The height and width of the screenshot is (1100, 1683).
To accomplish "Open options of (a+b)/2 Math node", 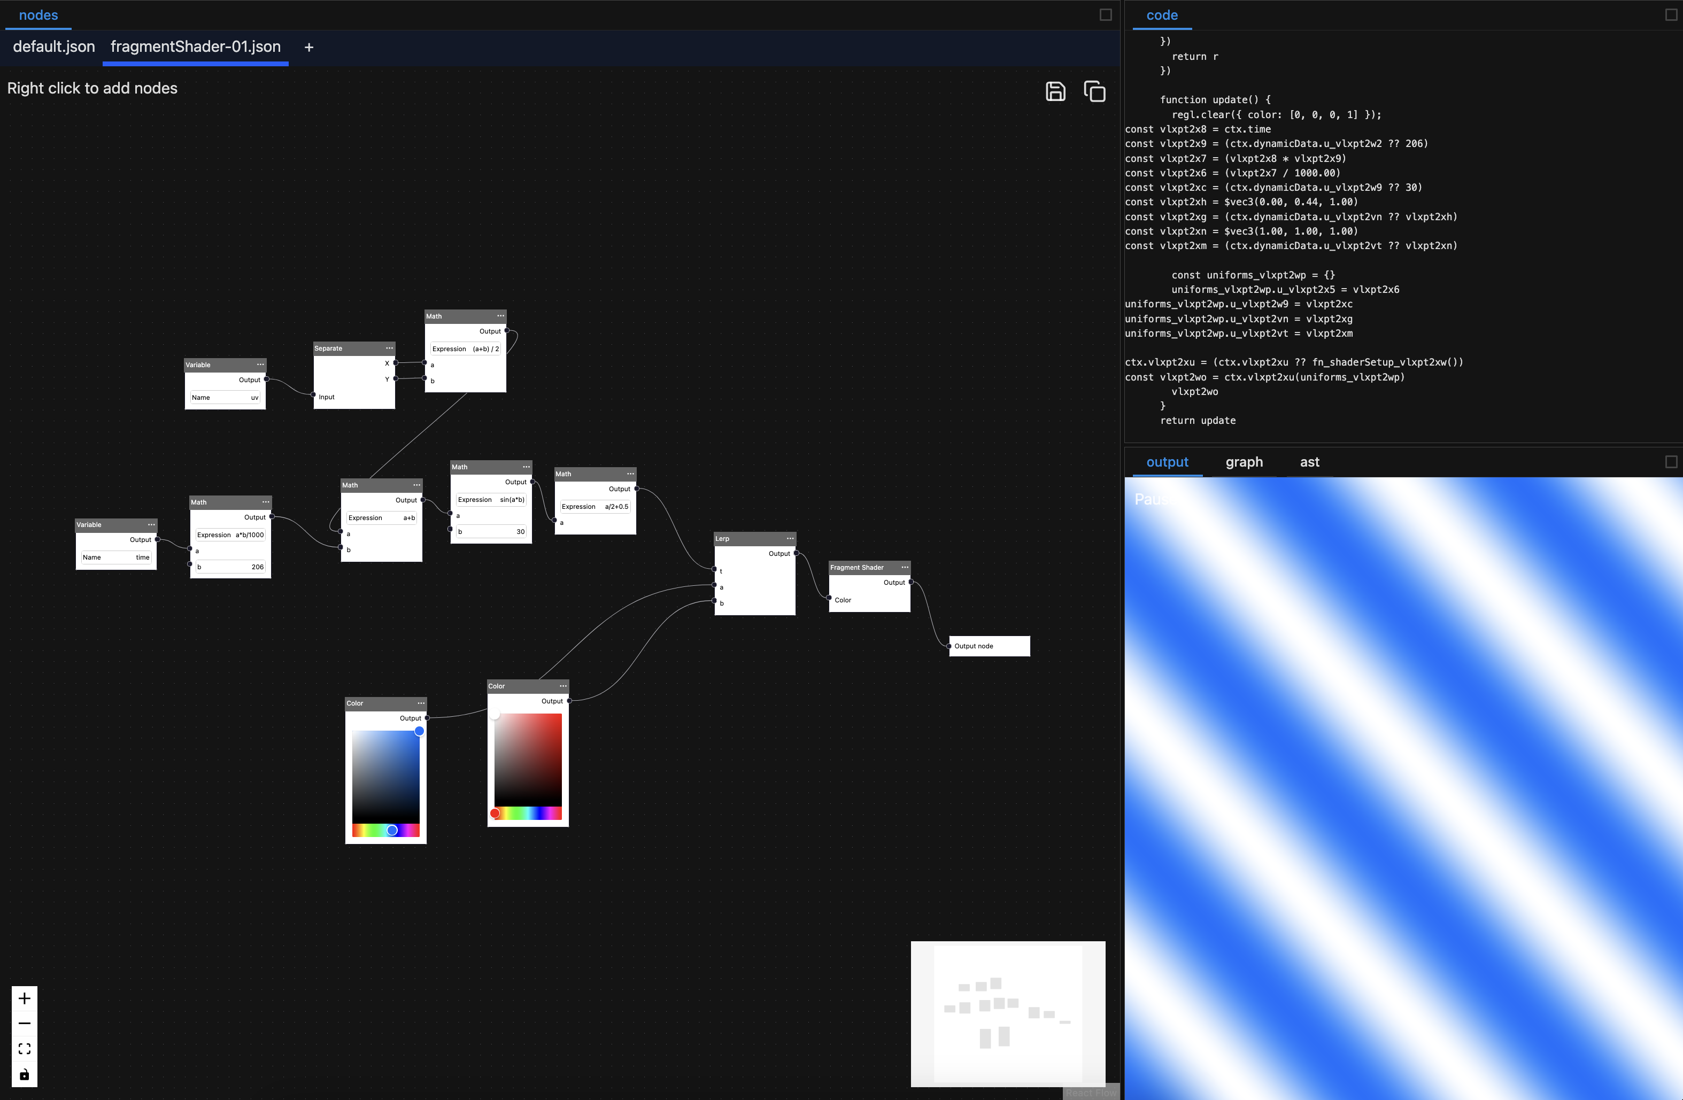I will 500,316.
